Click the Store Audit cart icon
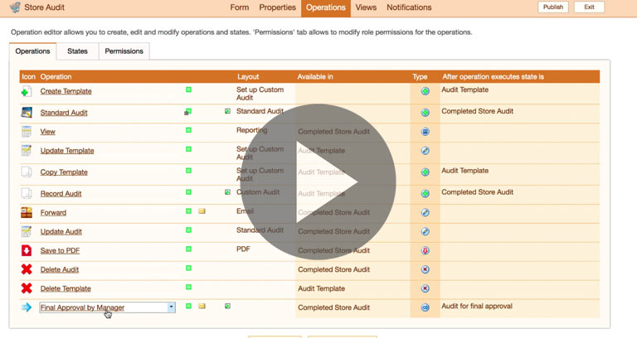 click(15, 7)
